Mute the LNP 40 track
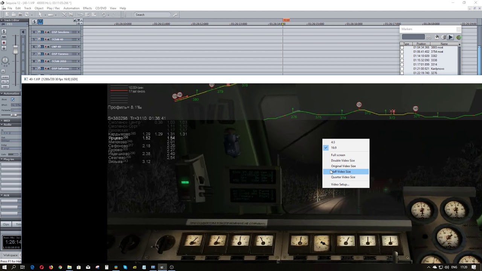This screenshot has height=271, width=482. point(43,47)
